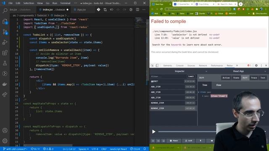Click the Redux DevTools action slider track
The height and width of the screenshot is (151, 269).
[x=187, y=132]
